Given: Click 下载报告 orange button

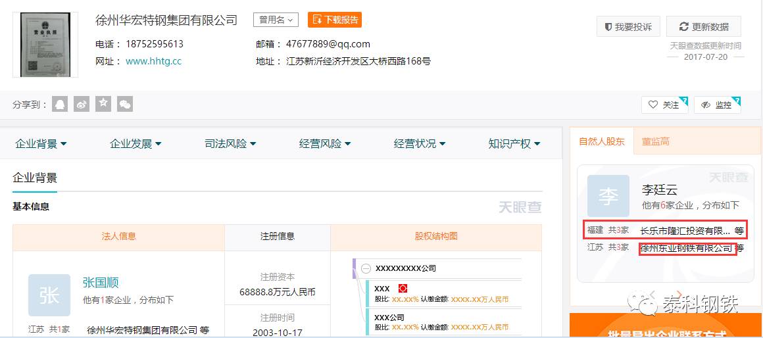Looking at the screenshot, I should 335,20.
